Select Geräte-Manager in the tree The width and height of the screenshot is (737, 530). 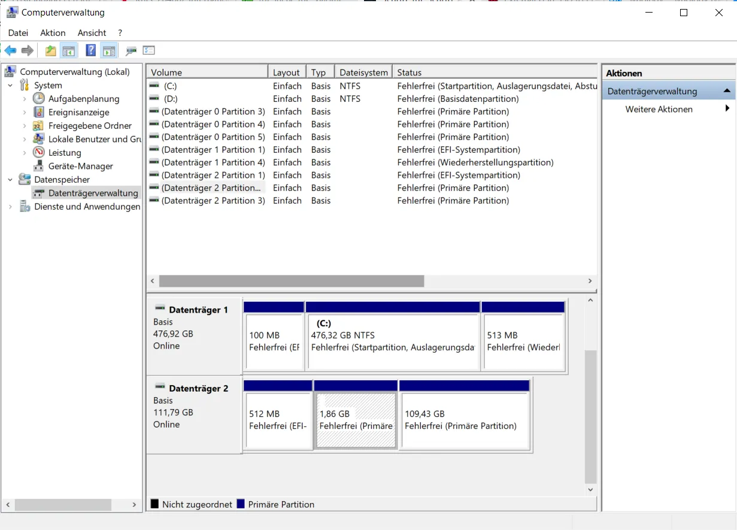point(81,166)
